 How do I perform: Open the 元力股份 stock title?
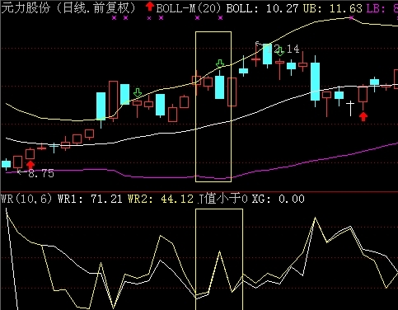[26, 7]
